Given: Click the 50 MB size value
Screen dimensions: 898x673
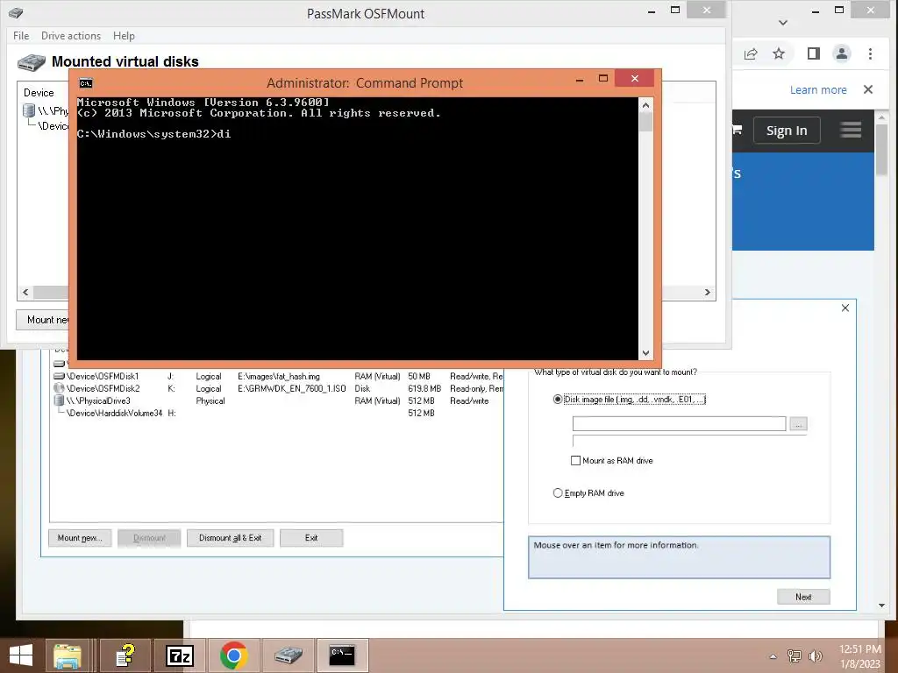Looking at the screenshot, I should [418, 377].
